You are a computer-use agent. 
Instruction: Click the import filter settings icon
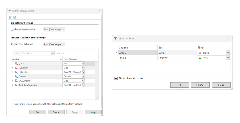click(x=14, y=17)
